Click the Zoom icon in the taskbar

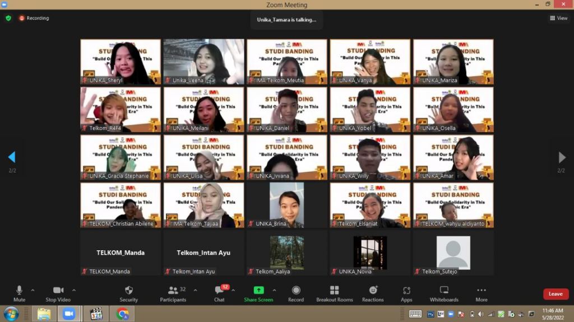coord(69,314)
